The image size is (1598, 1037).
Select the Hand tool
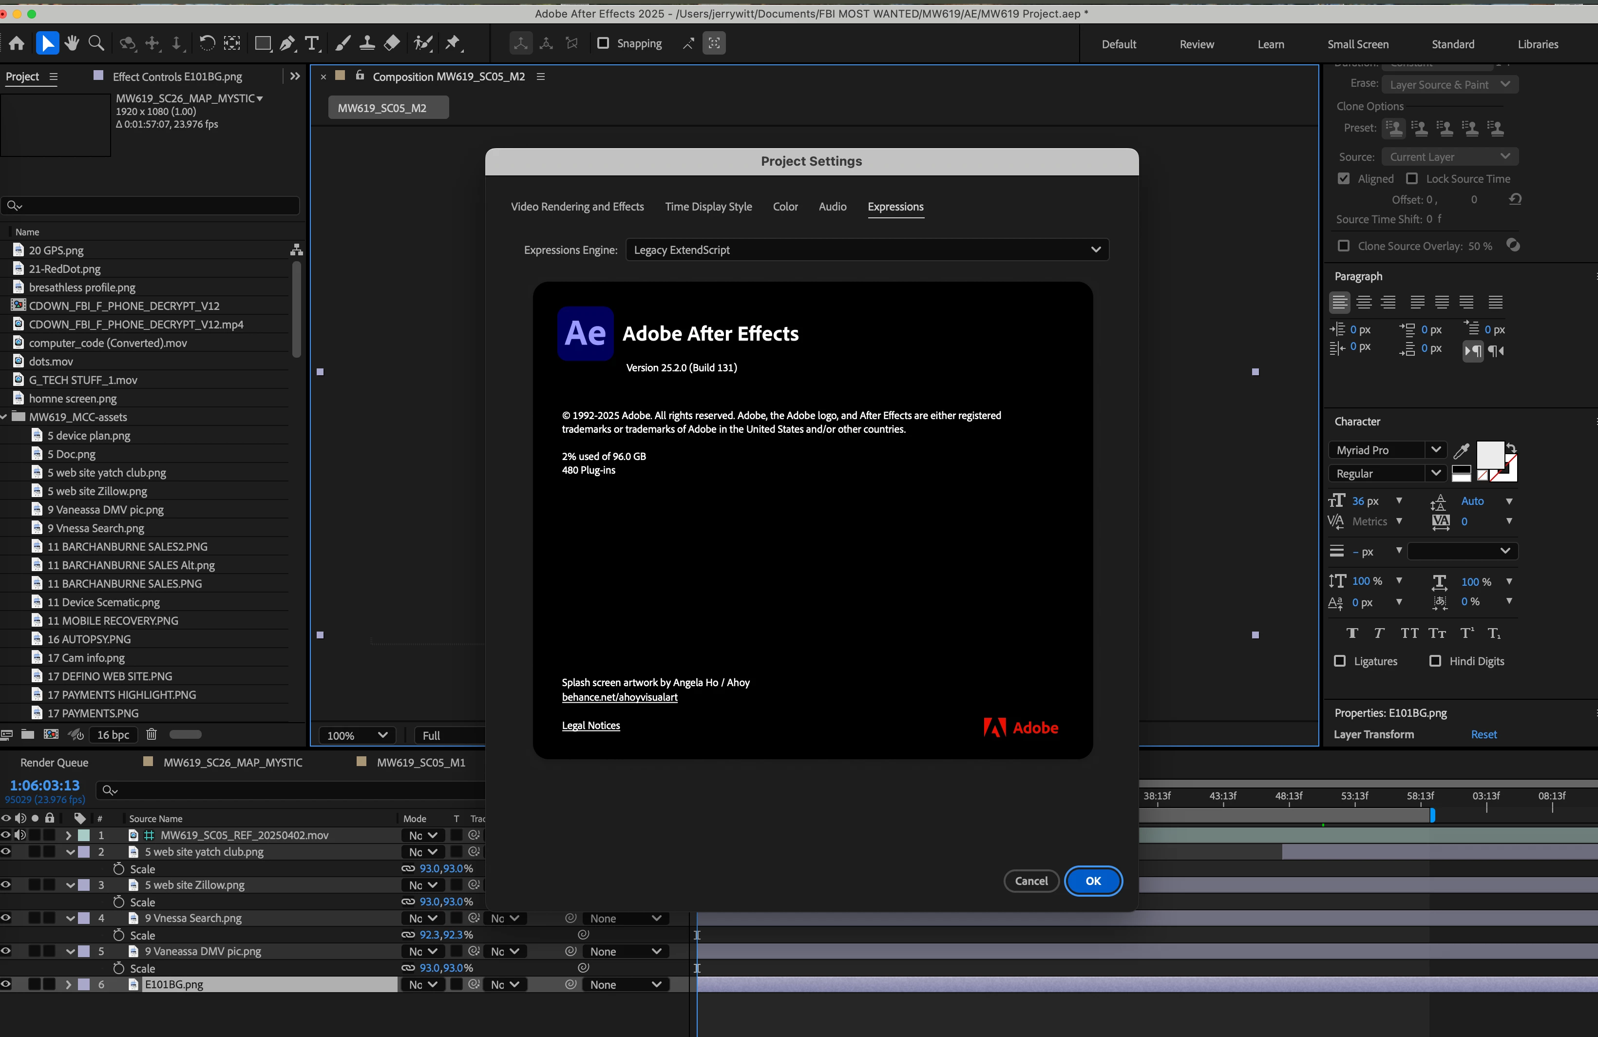72,44
